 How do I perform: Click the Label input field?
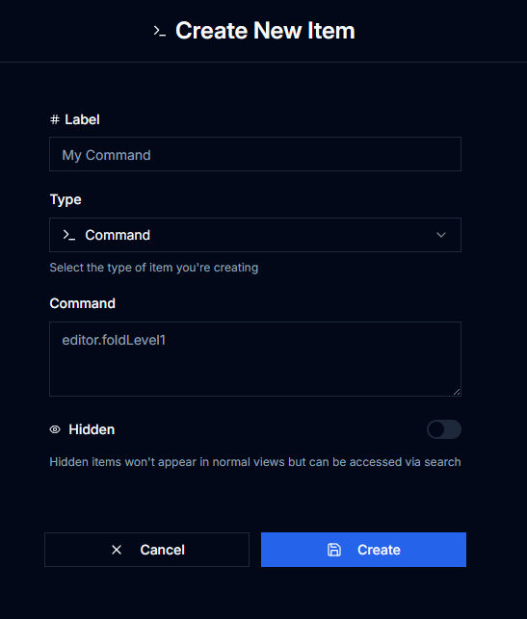255,154
